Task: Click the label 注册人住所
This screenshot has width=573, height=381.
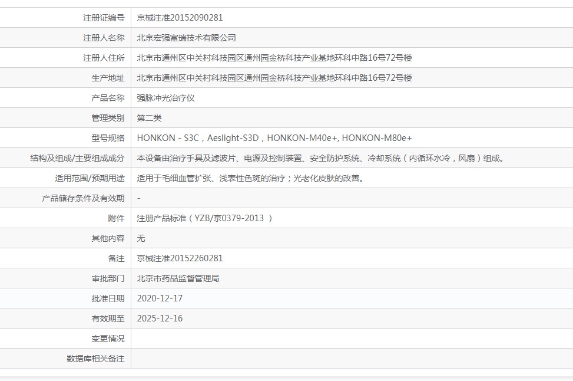Action: 104,58
